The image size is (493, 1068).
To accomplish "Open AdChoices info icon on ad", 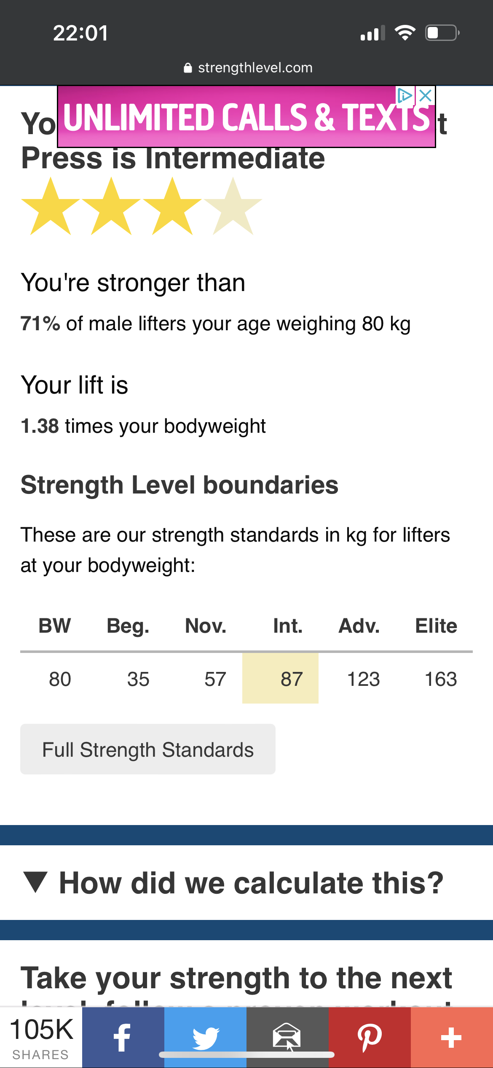I will [x=405, y=95].
